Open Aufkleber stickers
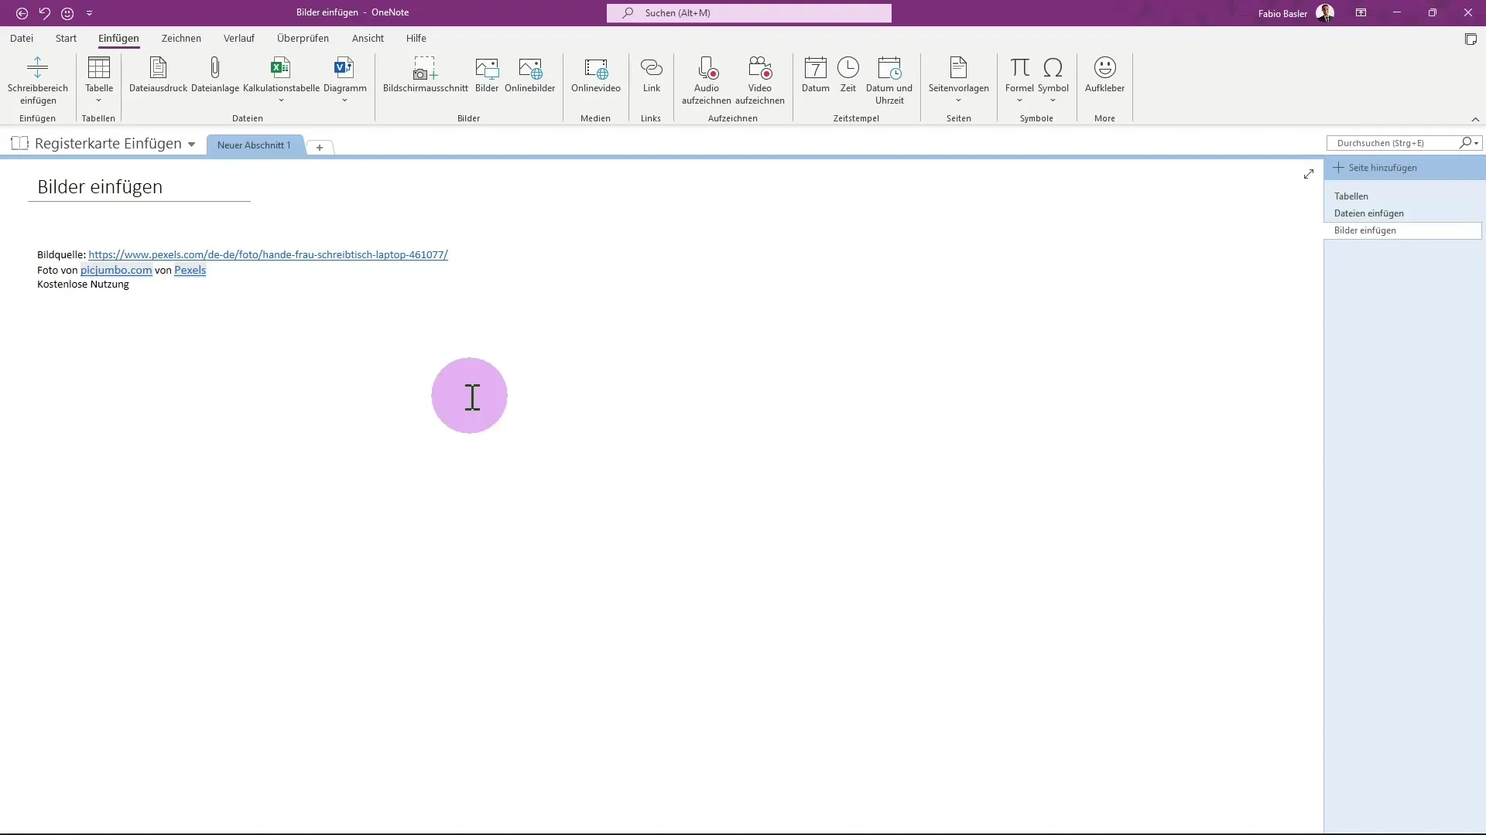Screen dimensions: 1486x835 1104,75
